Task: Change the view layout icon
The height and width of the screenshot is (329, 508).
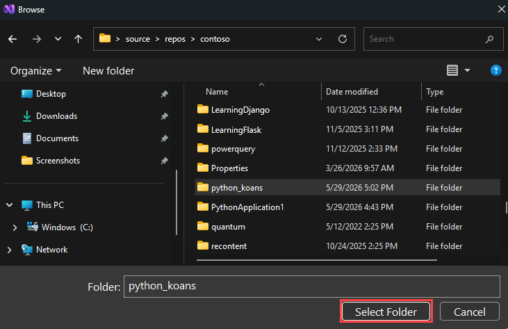Action: tap(452, 70)
